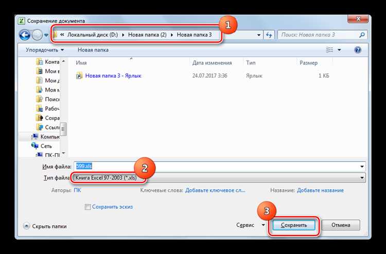Open the 'Упорядочить' menu

pos(45,50)
